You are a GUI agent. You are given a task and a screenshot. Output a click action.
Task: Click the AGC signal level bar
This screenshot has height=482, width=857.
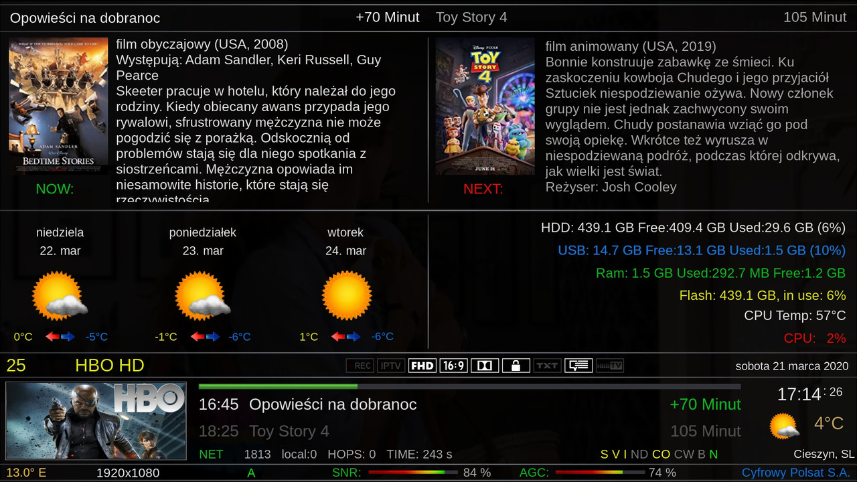[x=600, y=473]
